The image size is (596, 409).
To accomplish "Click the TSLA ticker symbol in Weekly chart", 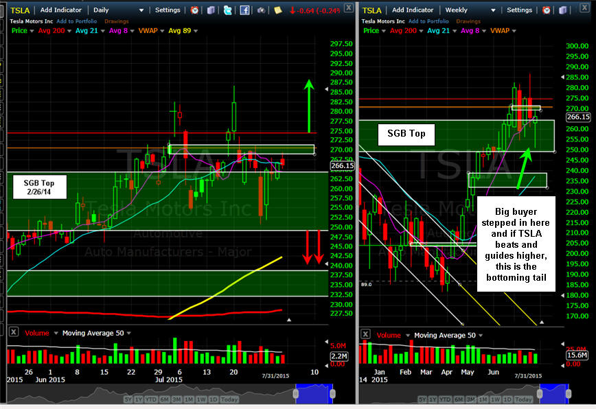I will pyautogui.click(x=371, y=10).
